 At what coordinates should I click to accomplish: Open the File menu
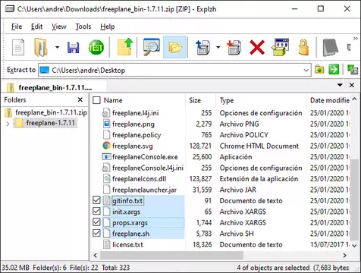click(x=17, y=27)
